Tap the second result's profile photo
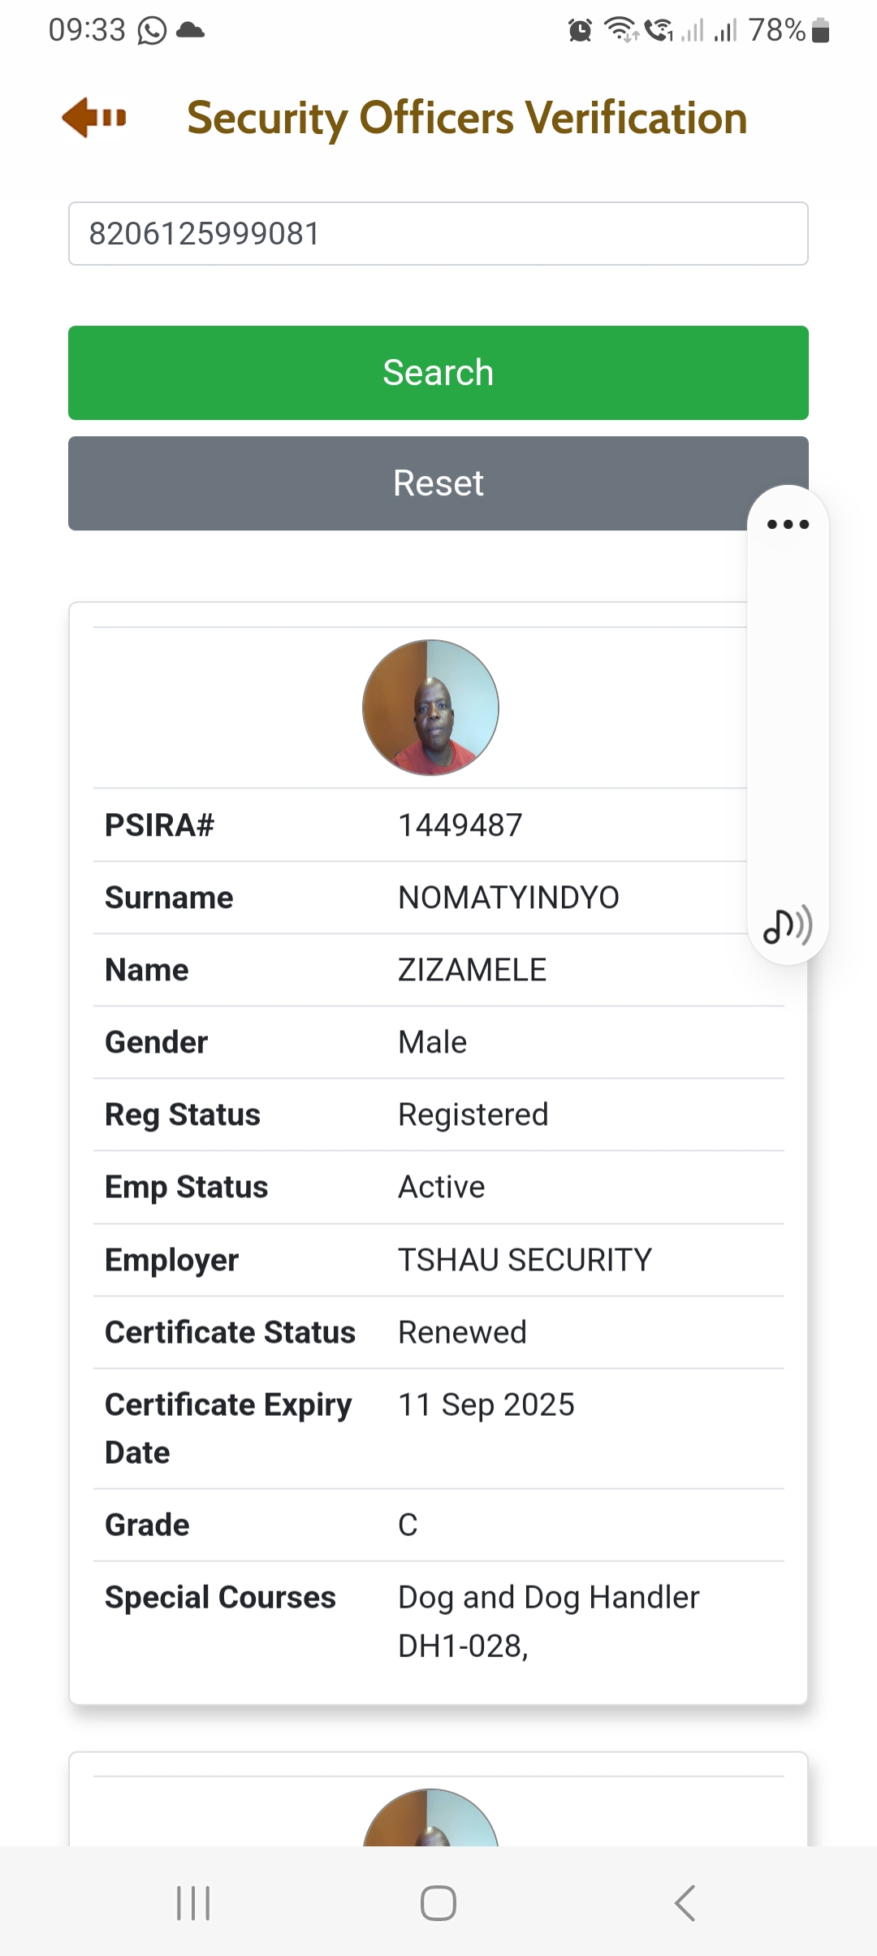The height and width of the screenshot is (1956, 877). (430, 1817)
